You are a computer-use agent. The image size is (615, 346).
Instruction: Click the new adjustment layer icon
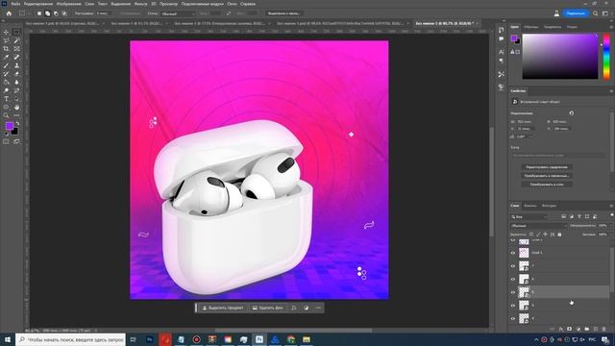578,329
